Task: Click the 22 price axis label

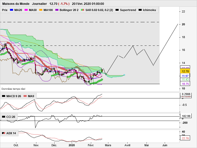Action: (x=183, y=12)
